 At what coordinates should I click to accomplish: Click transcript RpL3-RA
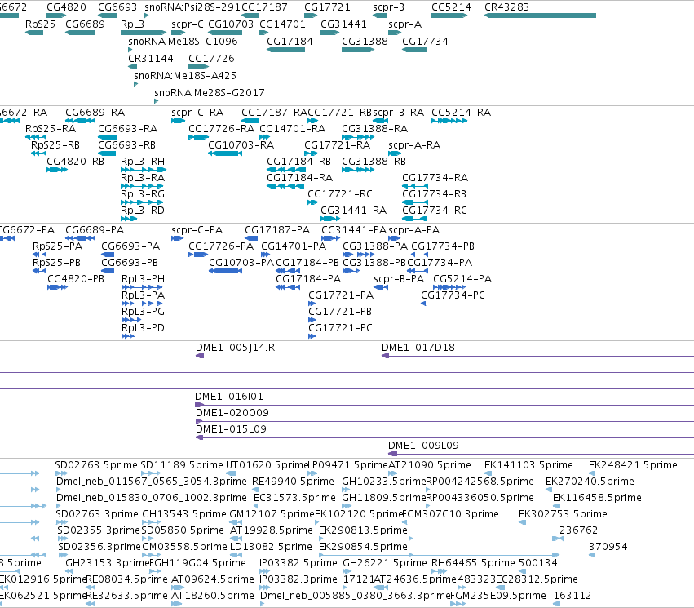coord(142,186)
